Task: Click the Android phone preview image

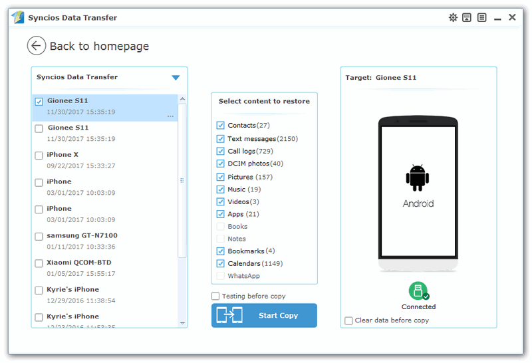Action: point(418,193)
